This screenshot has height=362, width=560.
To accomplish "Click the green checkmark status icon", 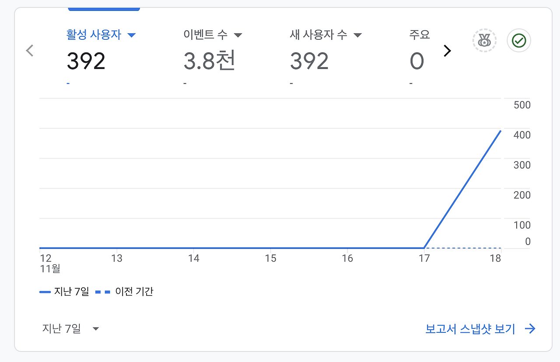I will click(518, 40).
